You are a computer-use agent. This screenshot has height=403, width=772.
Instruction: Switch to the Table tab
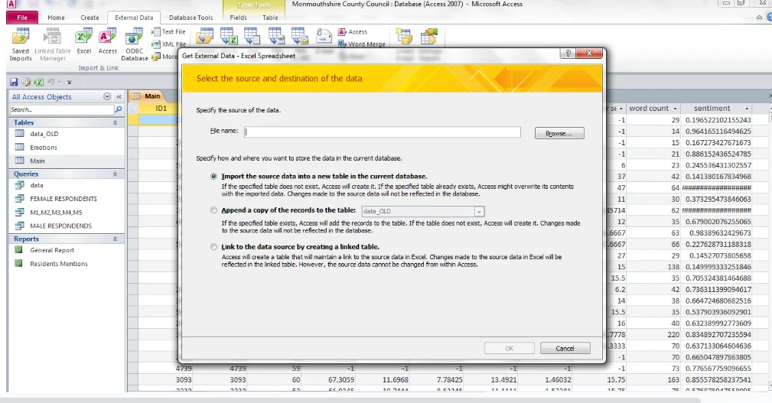(x=270, y=18)
